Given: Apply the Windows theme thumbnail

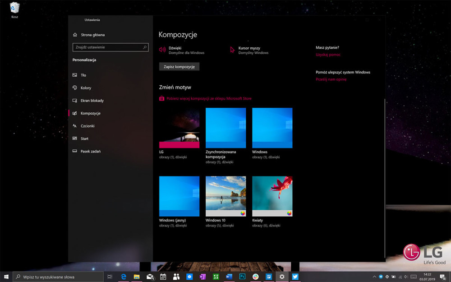Looking at the screenshot, I should [272, 128].
